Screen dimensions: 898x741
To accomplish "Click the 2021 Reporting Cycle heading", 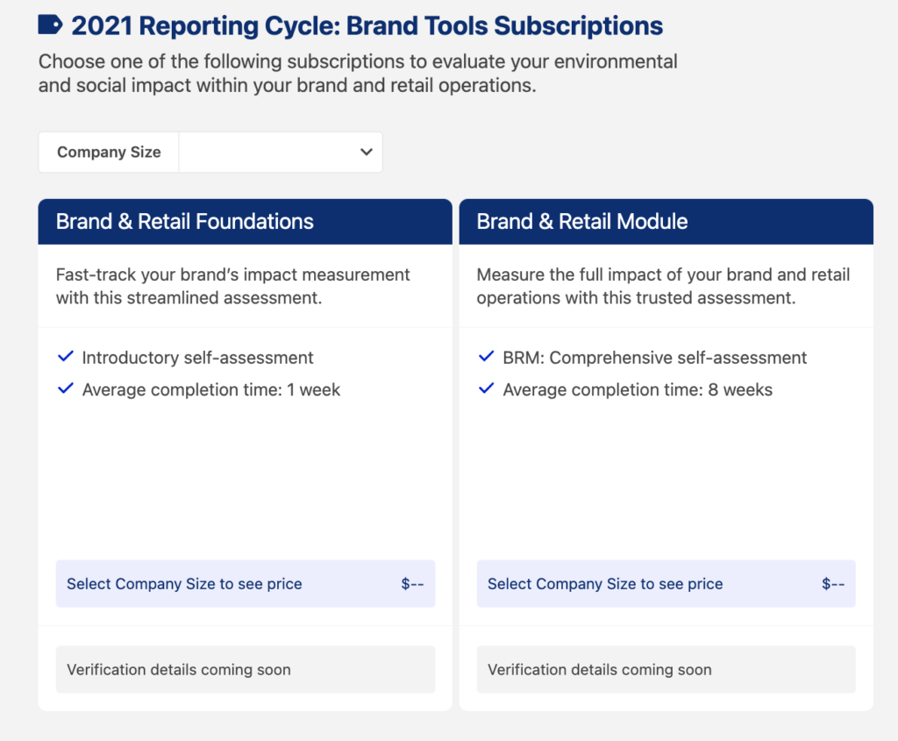I will point(367,25).
